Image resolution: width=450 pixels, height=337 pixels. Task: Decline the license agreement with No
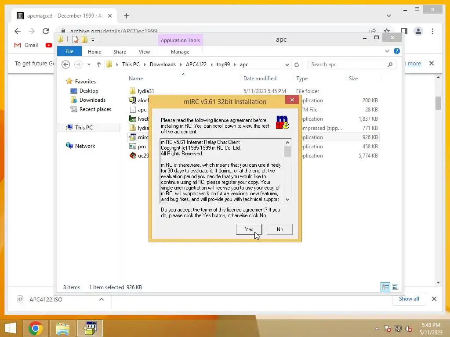click(x=280, y=229)
